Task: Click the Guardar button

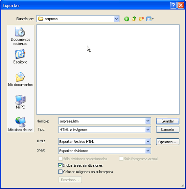Action: [x=167, y=121]
